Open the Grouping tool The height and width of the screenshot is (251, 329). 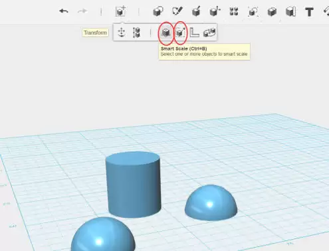253,11
